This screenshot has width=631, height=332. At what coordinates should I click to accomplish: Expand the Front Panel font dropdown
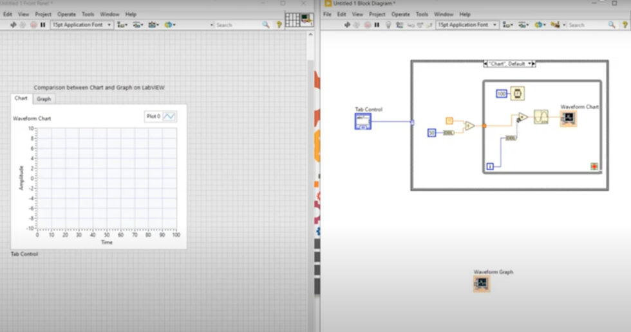point(81,25)
